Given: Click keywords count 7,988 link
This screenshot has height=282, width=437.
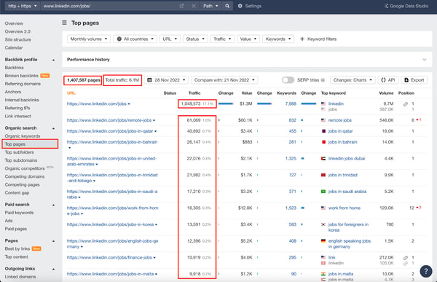Looking at the screenshot, I should [291, 103].
